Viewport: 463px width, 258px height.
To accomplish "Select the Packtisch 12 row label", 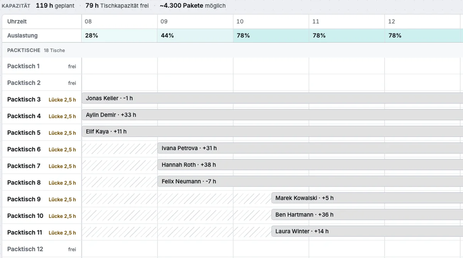I will (x=42, y=249).
